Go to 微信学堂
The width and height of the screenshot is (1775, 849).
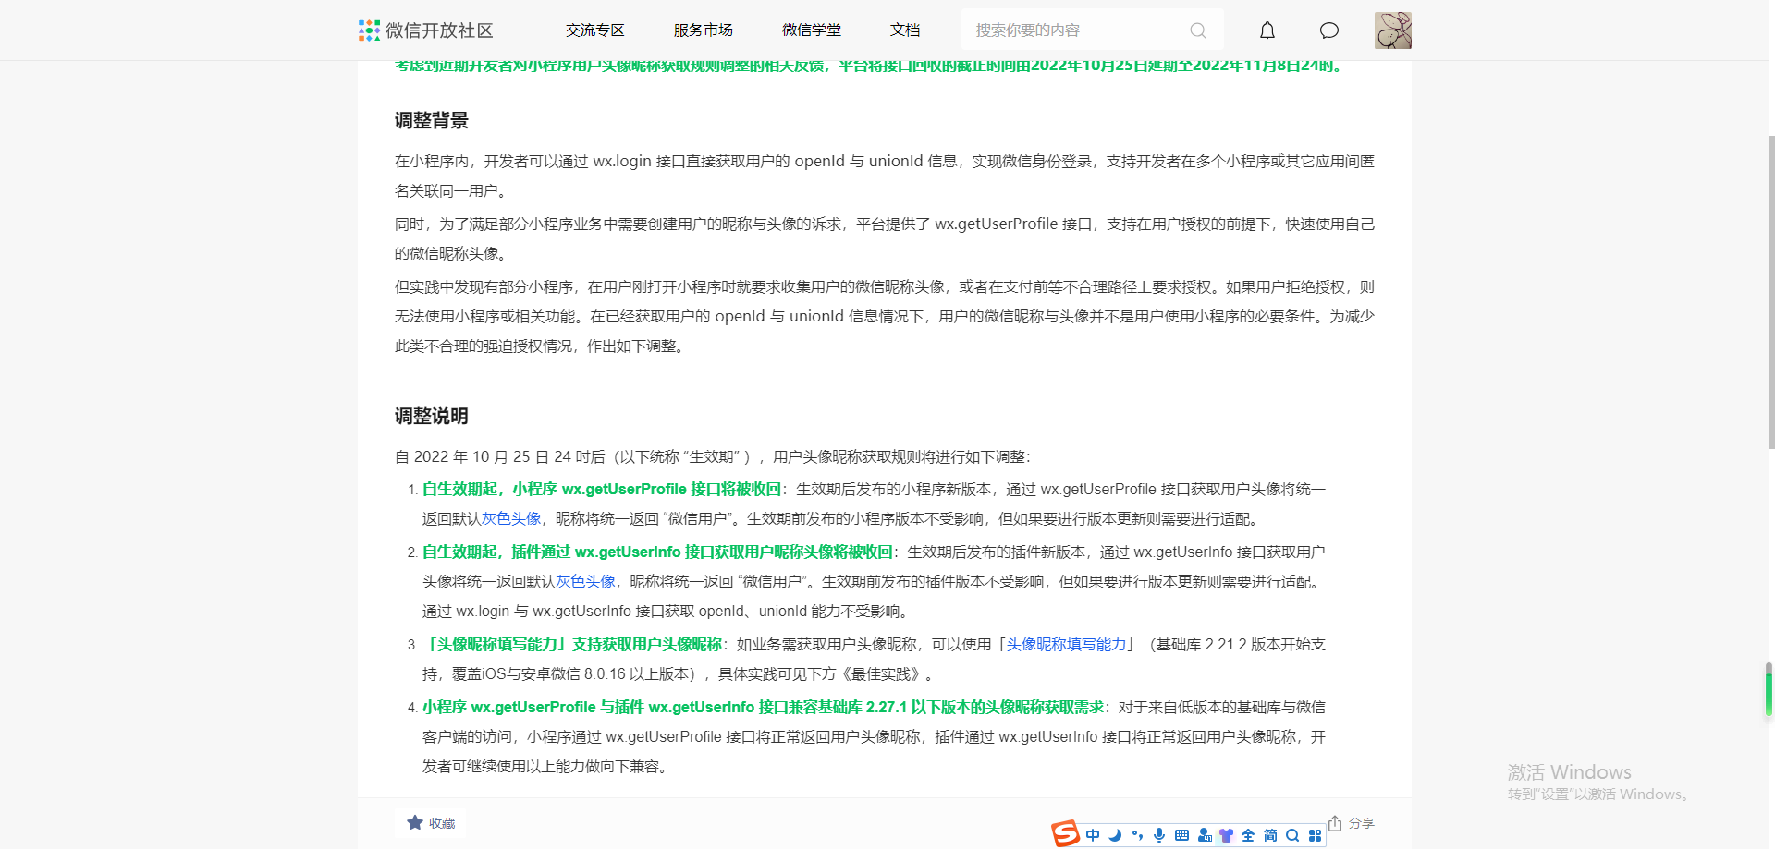812,30
